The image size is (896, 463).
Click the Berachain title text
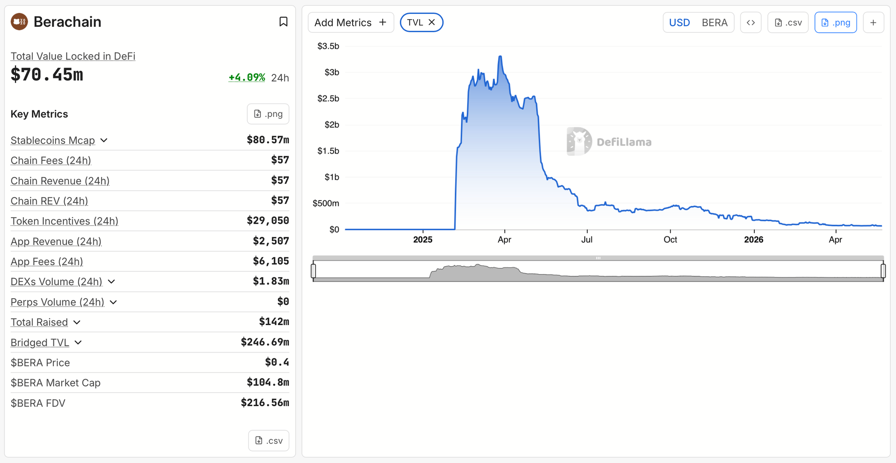67,22
